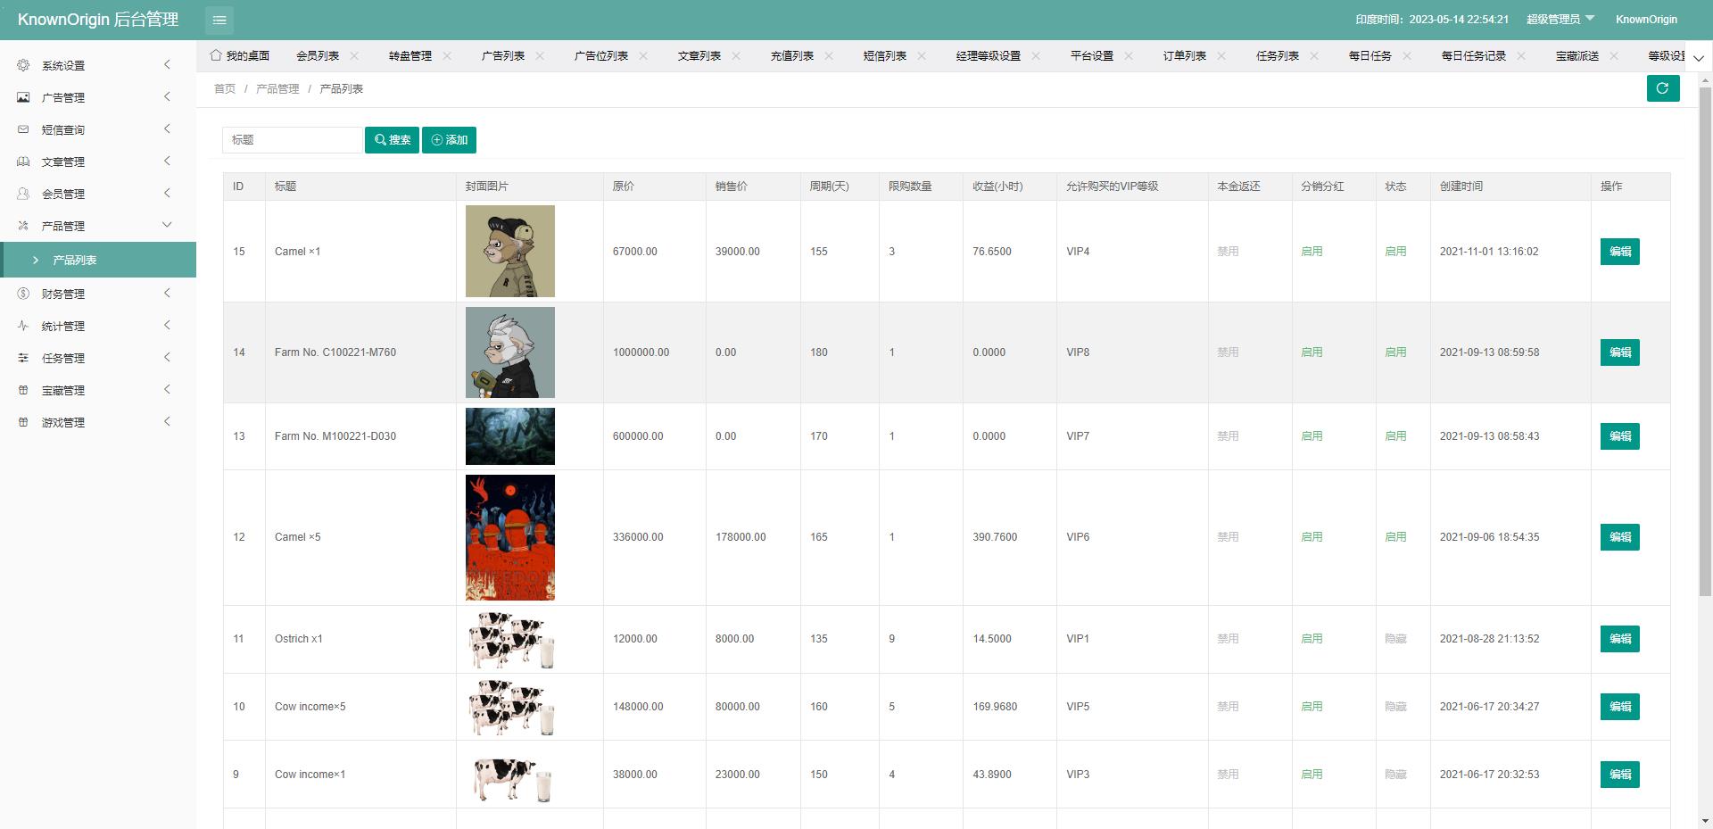The image size is (1713, 829).
Task: Click the 添加 button
Action: [x=449, y=140]
